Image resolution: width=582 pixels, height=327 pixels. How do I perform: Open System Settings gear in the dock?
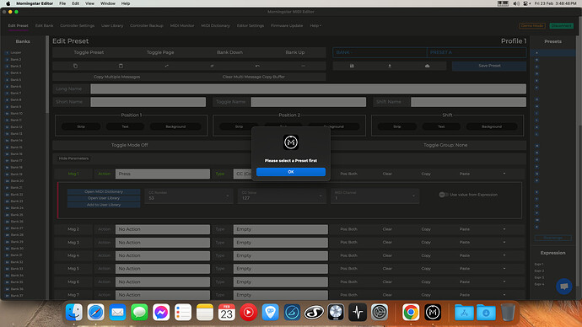[x=380, y=312]
